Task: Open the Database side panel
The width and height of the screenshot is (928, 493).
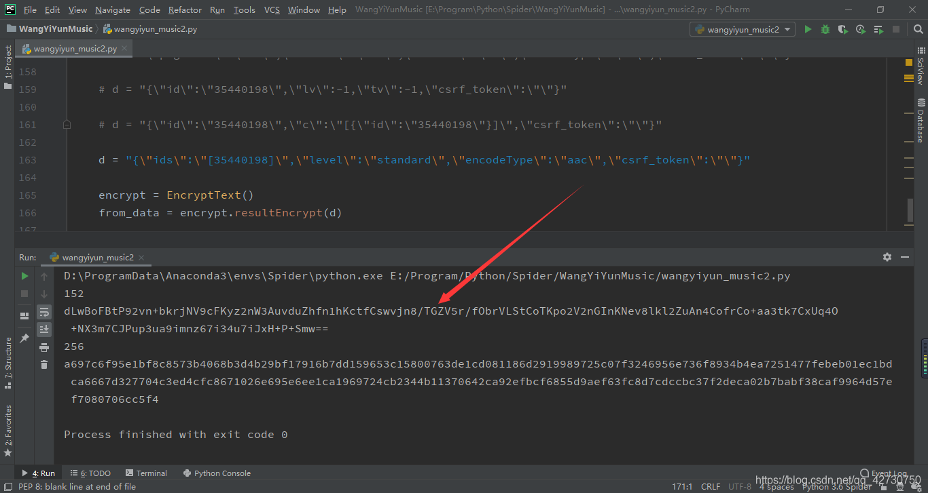Action: click(x=921, y=120)
